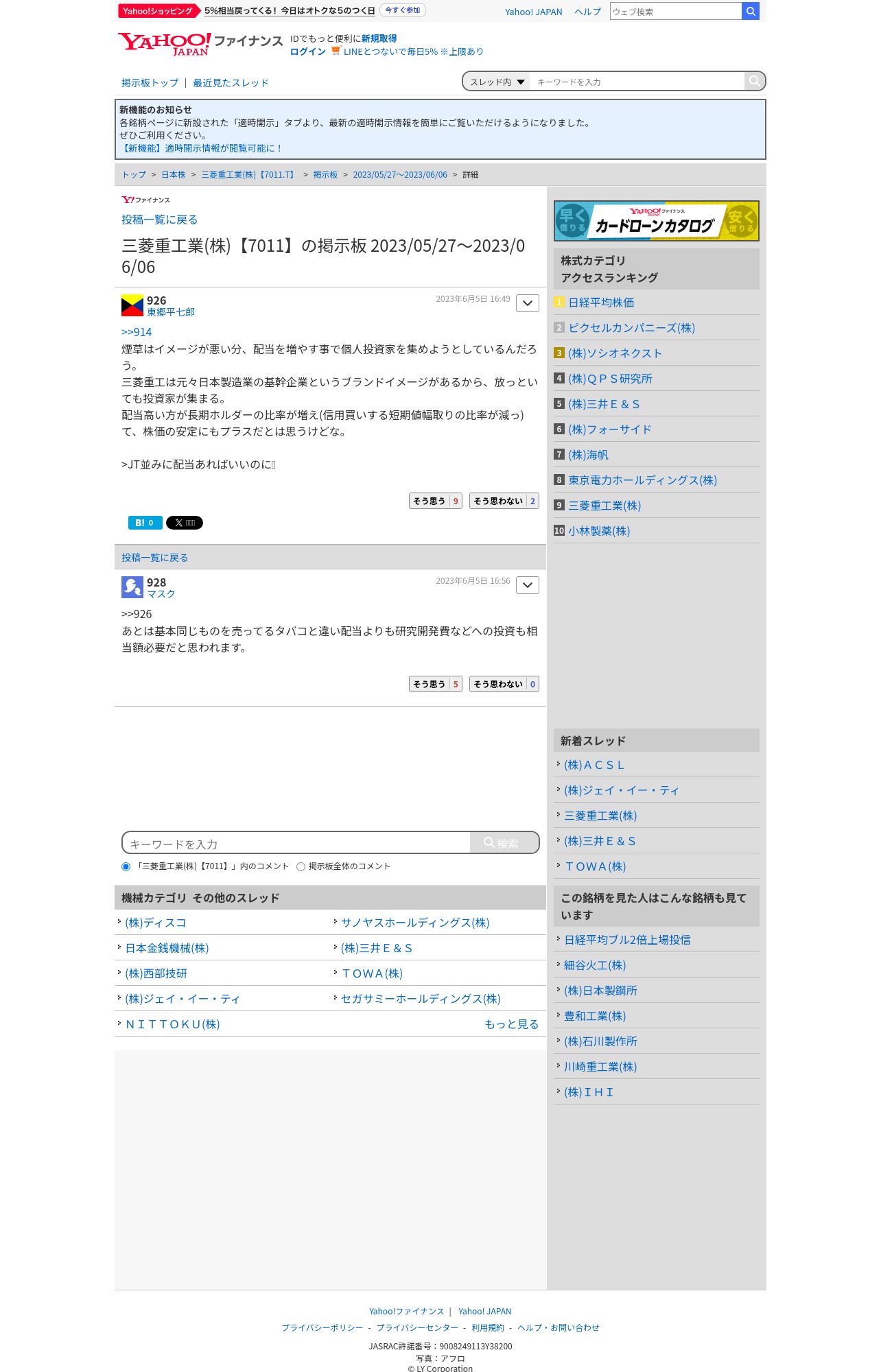881x1372 pixels.
Task: Open 日経平均ブル2倍上場投信 link
Action: 627,940
